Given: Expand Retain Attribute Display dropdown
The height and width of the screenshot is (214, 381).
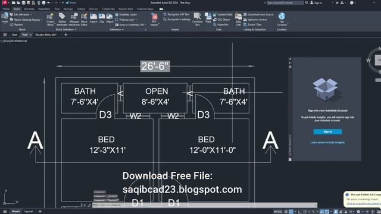Looking at the screenshot, I should click(x=42, y=20).
